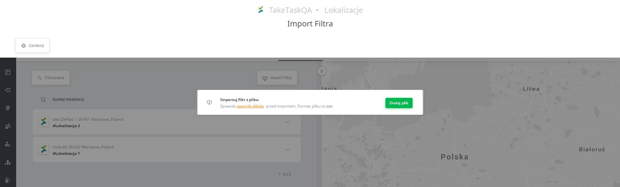620x187 pixels.
Task: Open the wzornik plików link
Action: [x=250, y=106]
